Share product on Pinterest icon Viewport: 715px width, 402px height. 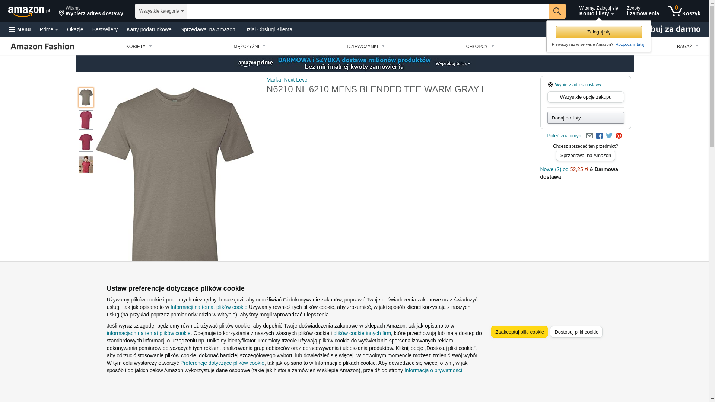point(619,136)
